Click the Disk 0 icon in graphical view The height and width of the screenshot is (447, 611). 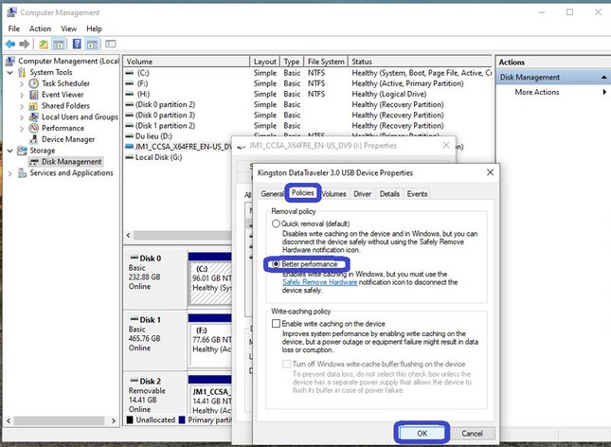135,258
